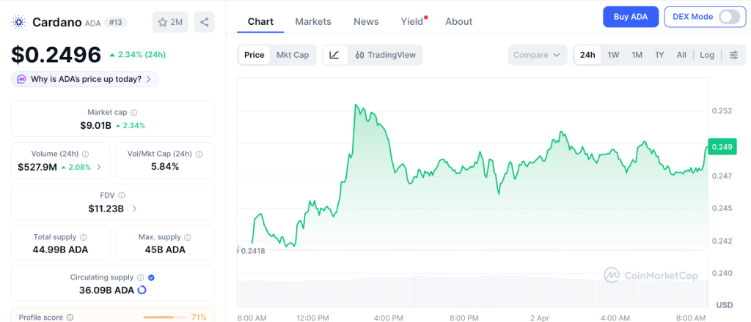Screen dimensions: 751x322
Task: Click the Cardano ADA logo icon
Action: [x=19, y=22]
